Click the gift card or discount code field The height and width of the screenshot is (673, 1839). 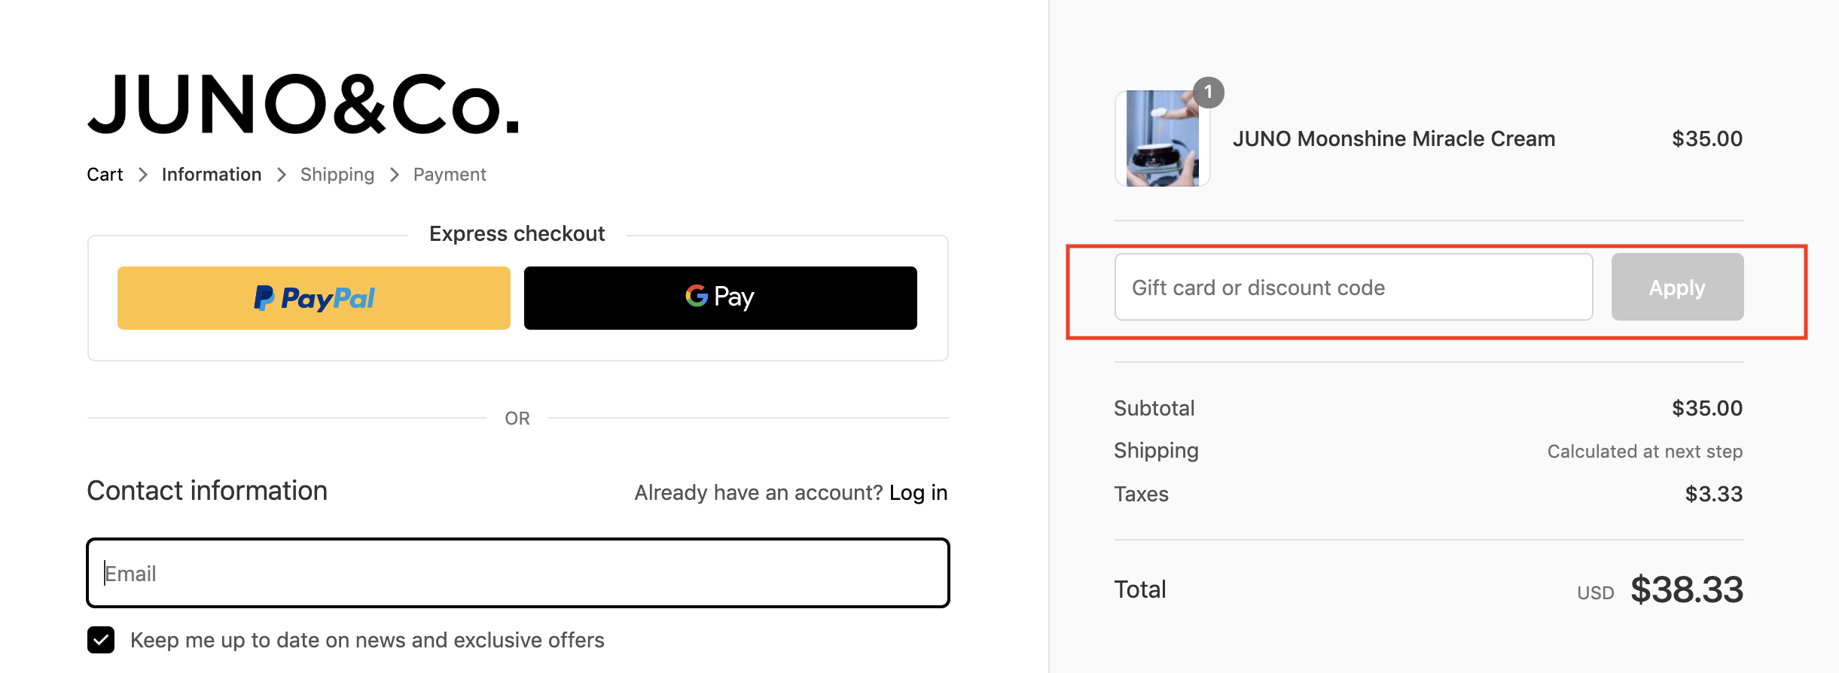pos(1353,288)
